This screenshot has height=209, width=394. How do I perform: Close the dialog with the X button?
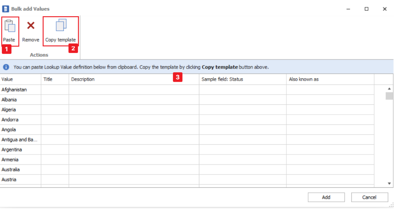[x=384, y=9]
